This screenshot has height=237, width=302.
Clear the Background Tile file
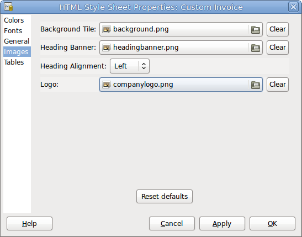[278, 29]
